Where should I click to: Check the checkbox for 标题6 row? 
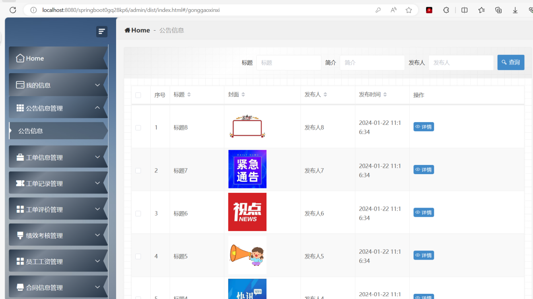click(x=138, y=214)
